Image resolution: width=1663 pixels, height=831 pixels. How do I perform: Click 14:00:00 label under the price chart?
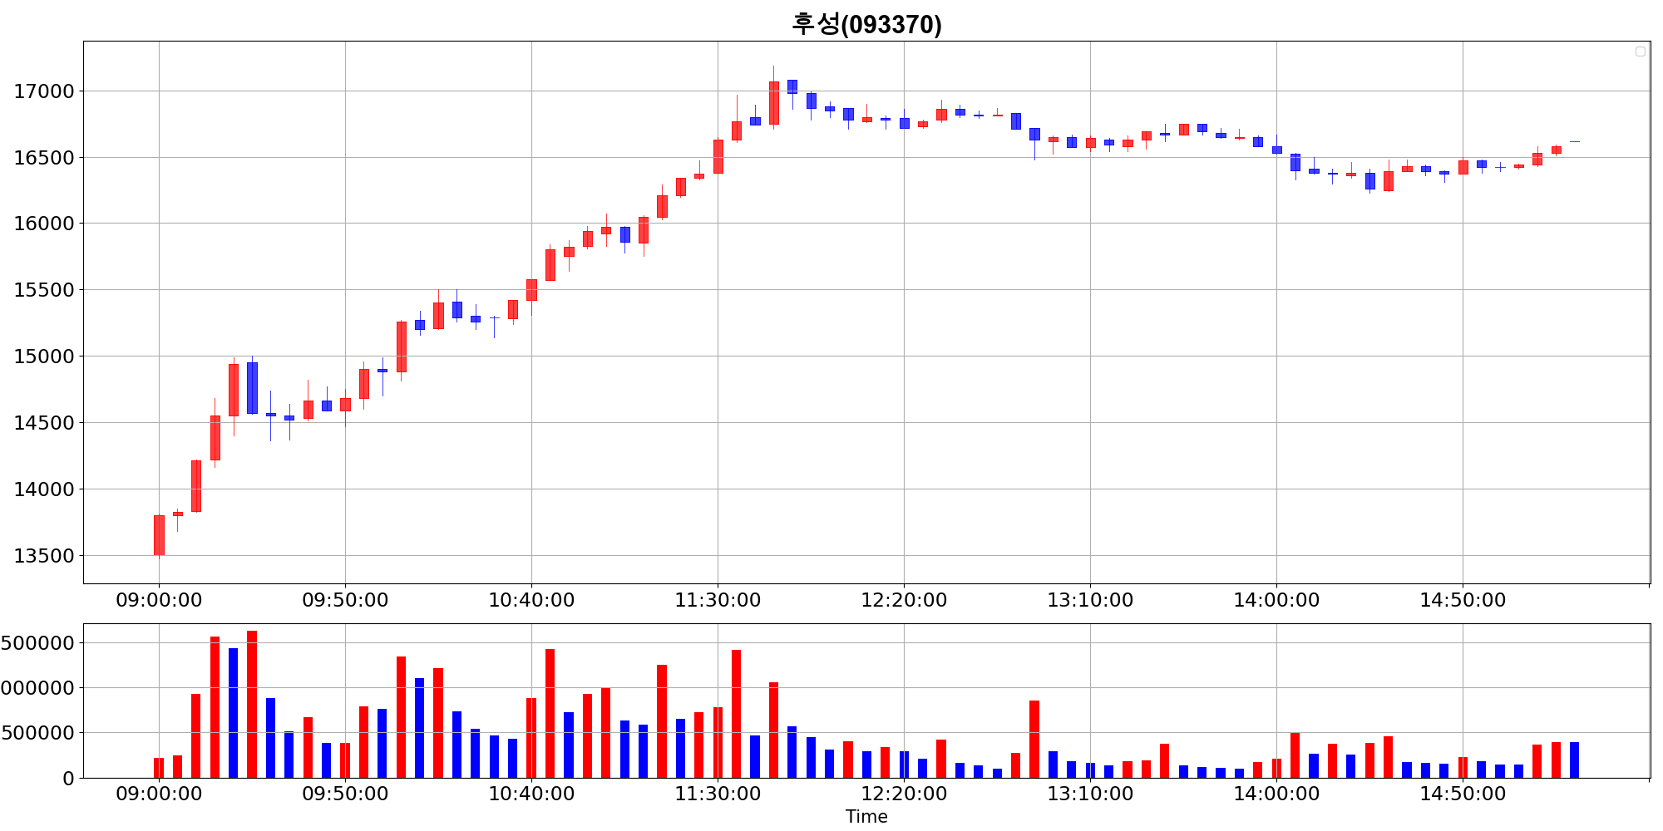pyautogui.click(x=1276, y=600)
